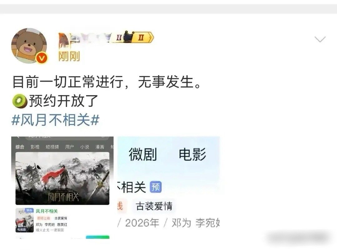Open the second attached image with 微剧
The width and height of the screenshot is (337, 250).
click(169, 187)
